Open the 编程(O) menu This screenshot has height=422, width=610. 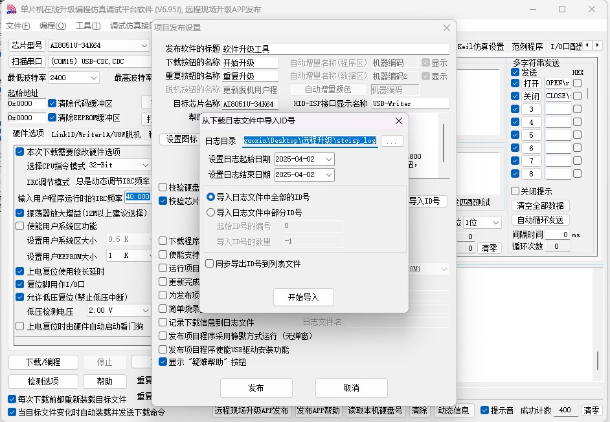tap(53, 26)
